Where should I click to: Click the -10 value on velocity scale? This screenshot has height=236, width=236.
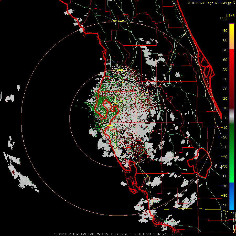tap(224, 128)
